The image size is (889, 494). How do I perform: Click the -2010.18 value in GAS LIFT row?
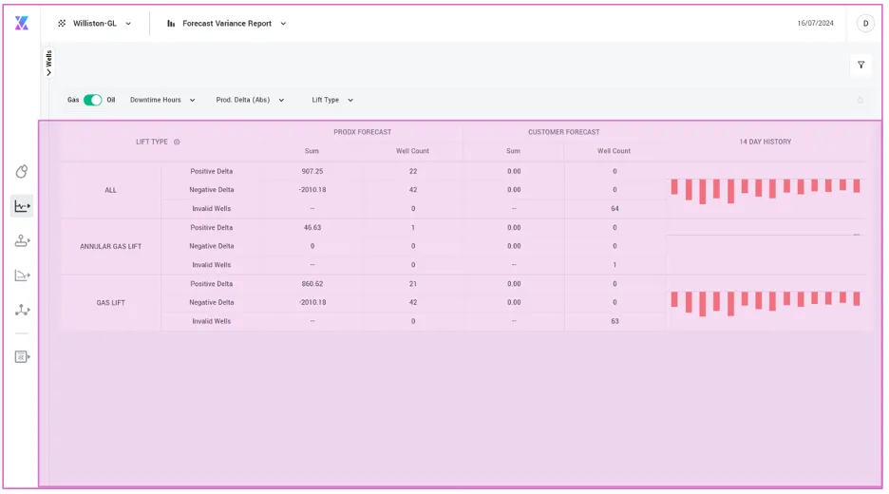point(312,303)
